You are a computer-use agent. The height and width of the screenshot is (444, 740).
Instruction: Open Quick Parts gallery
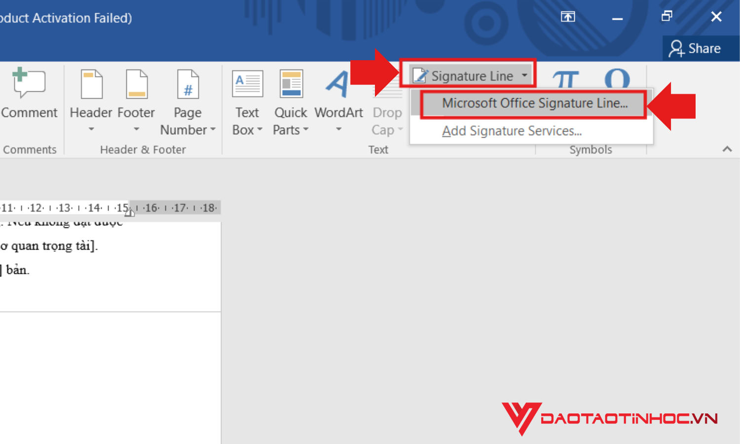tap(291, 102)
